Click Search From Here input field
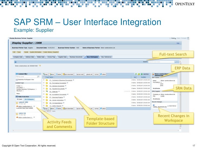Screen dimensions: 197x148 [x=161, y=62]
